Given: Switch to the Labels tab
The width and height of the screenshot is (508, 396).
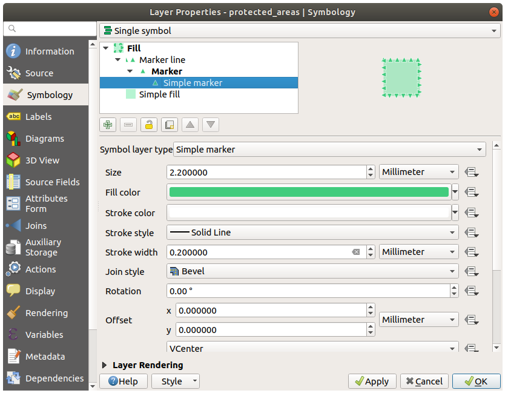Looking at the screenshot, I should point(38,117).
